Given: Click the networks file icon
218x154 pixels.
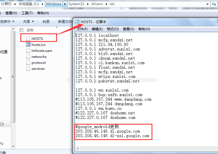Looking at the screenshot, I should tap(28, 56).
